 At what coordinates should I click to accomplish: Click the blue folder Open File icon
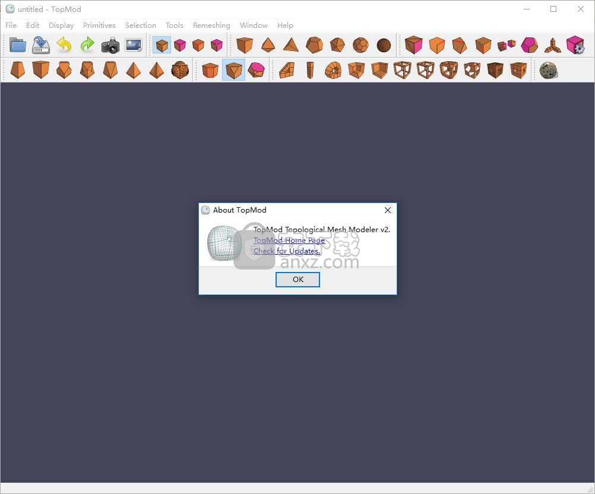click(17, 45)
